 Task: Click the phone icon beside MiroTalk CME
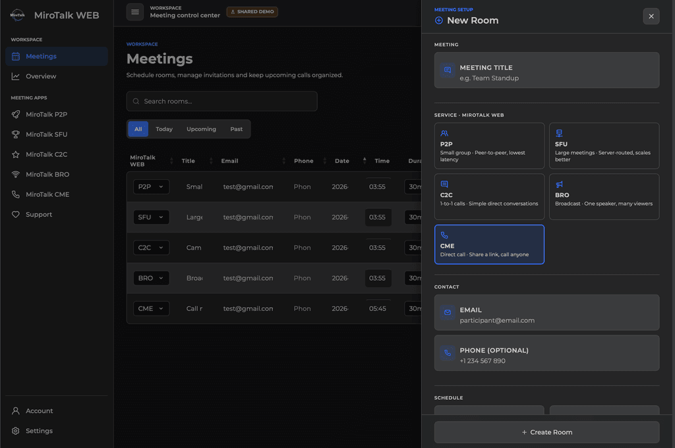(x=16, y=194)
